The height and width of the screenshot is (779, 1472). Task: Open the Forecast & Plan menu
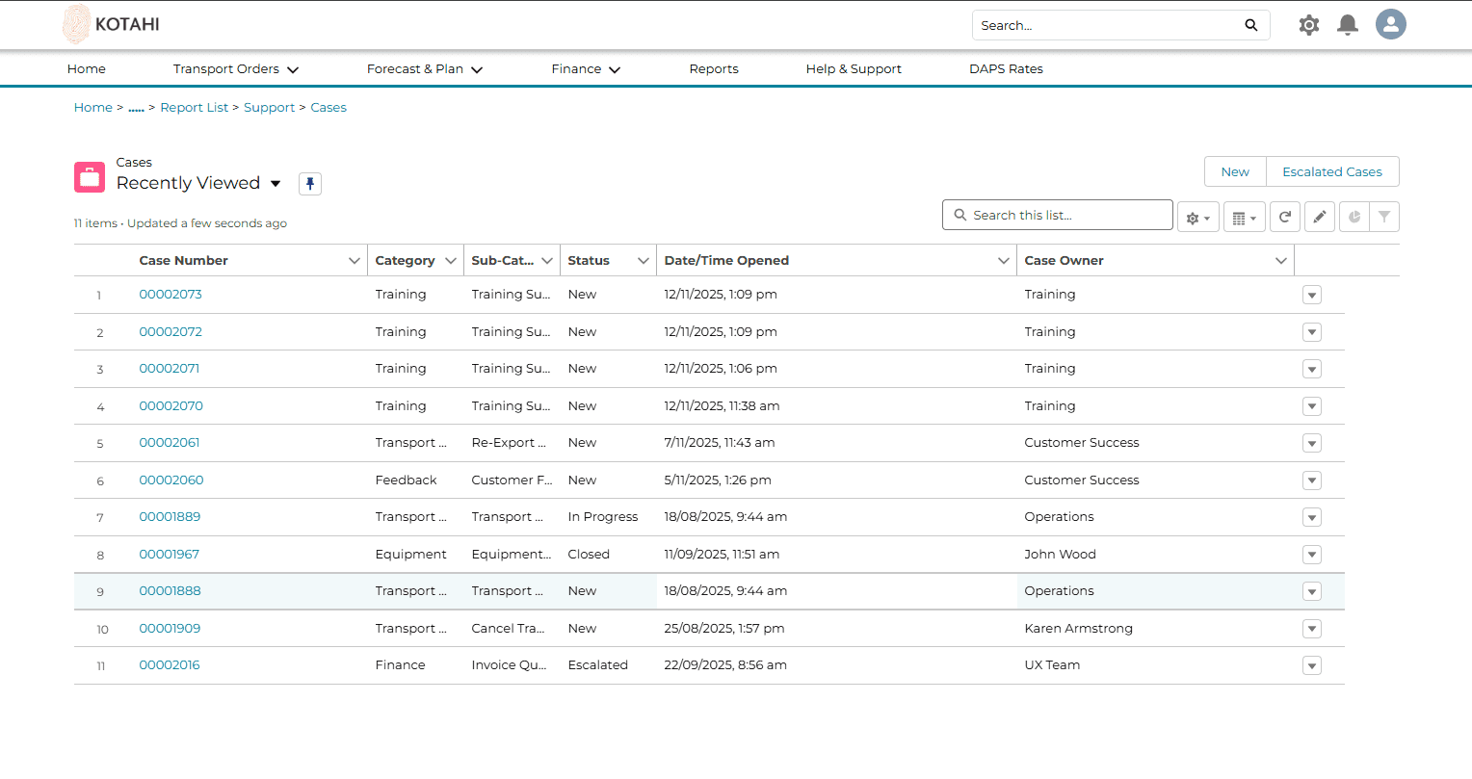coord(425,69)
